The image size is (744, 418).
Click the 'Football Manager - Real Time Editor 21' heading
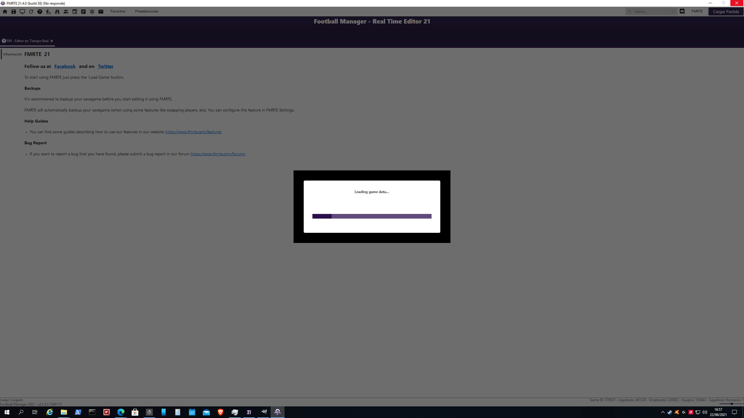point(372,21)
